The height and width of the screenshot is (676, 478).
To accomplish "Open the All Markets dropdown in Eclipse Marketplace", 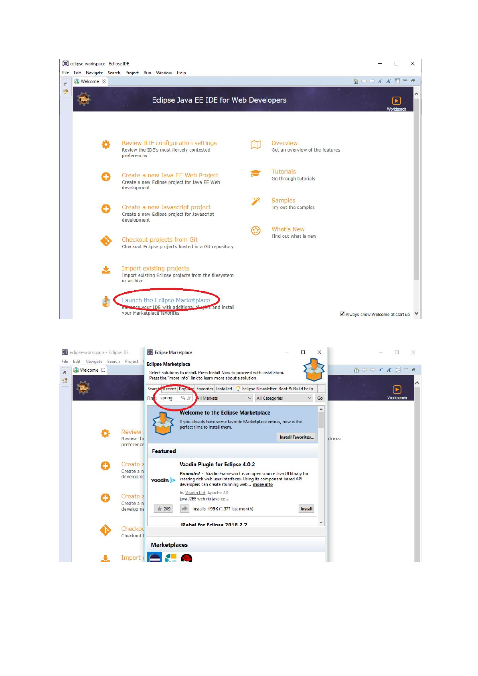I will [x=224, y=398].
